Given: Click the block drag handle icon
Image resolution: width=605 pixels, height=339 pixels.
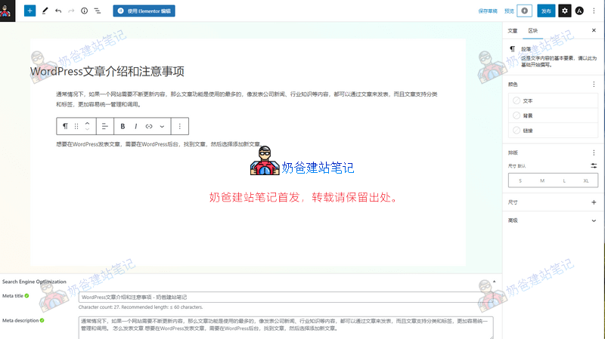Looking at the screenshot, I should click(x=76, y=126).
